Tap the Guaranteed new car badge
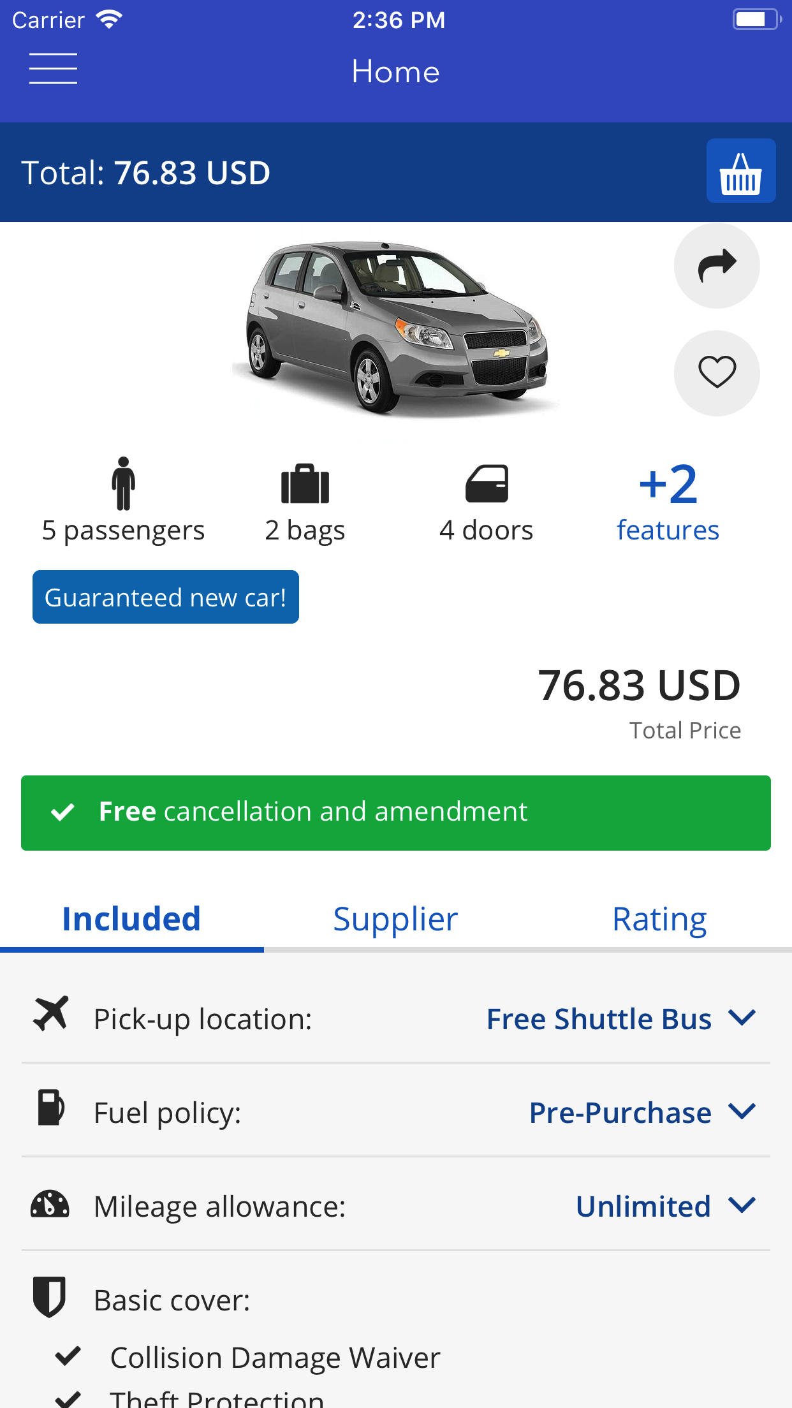792x1408 pixels. 166,598
